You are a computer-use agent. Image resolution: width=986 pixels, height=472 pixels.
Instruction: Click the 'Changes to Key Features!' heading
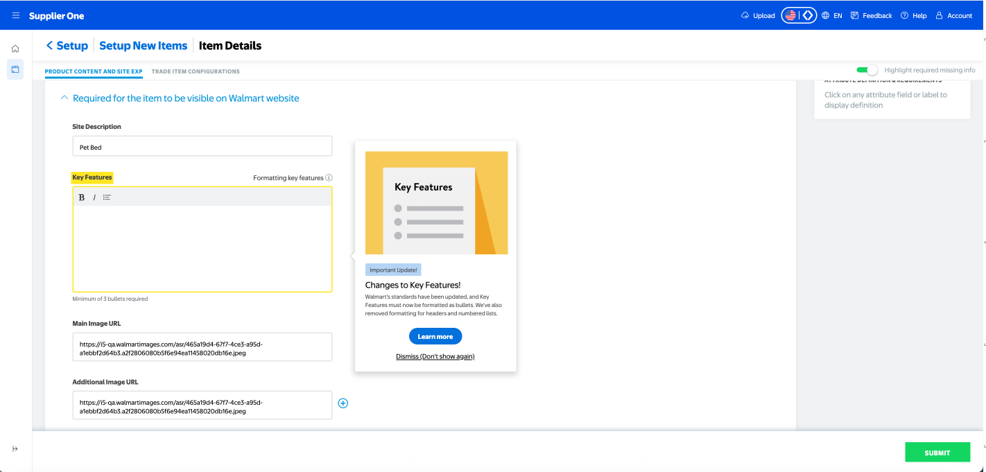[x=413, y=285]
